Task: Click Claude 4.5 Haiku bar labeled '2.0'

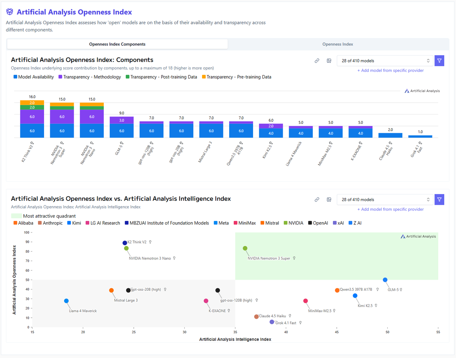Action: (x=390, y=135)
